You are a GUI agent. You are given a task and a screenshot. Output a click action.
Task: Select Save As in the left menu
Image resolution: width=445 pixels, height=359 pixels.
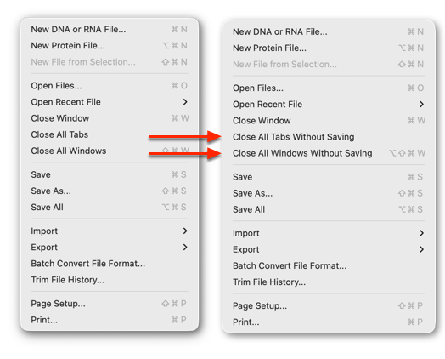coord(110,191)
